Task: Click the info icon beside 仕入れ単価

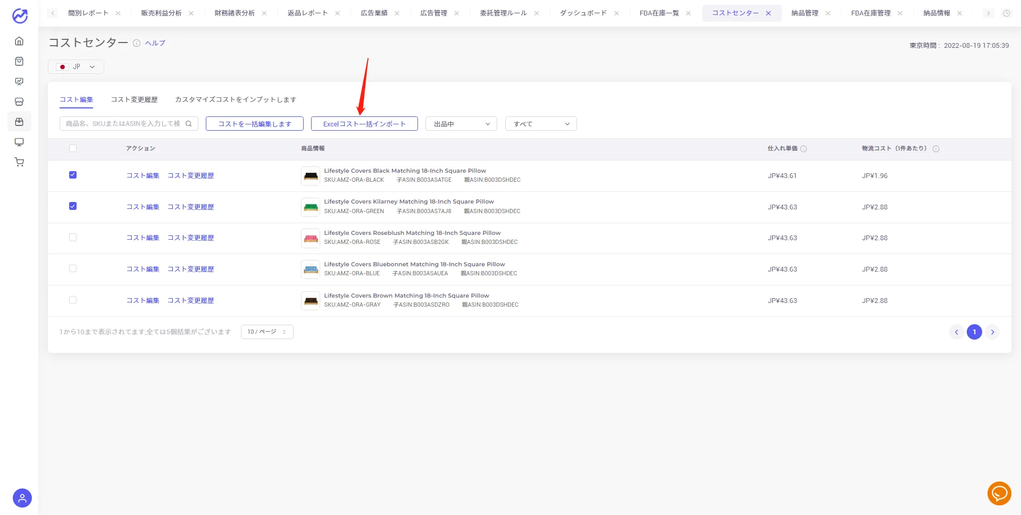Action: point(804,149)
